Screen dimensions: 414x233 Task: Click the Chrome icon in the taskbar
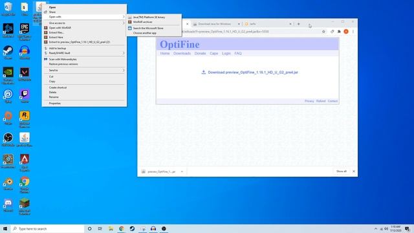click(122, 228)
